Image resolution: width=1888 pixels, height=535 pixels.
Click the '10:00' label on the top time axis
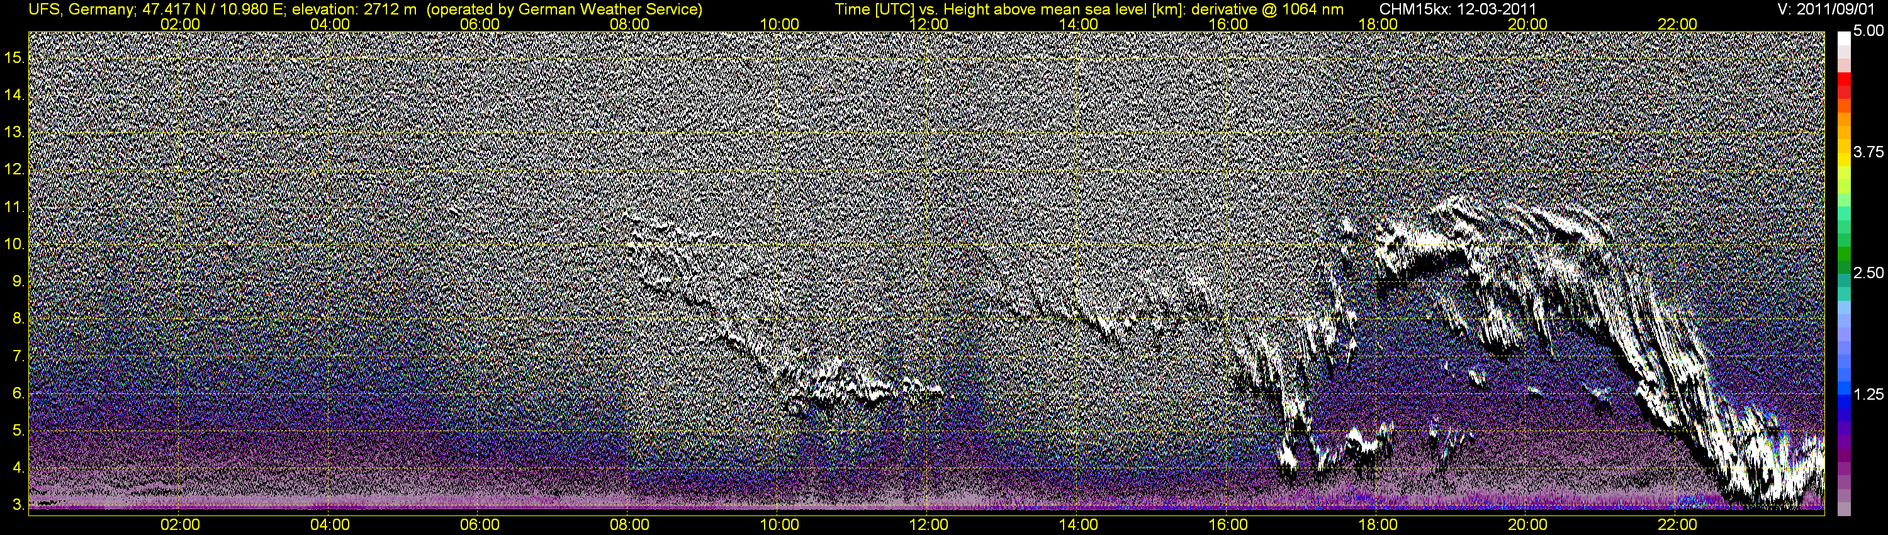(x=779, y=24)
